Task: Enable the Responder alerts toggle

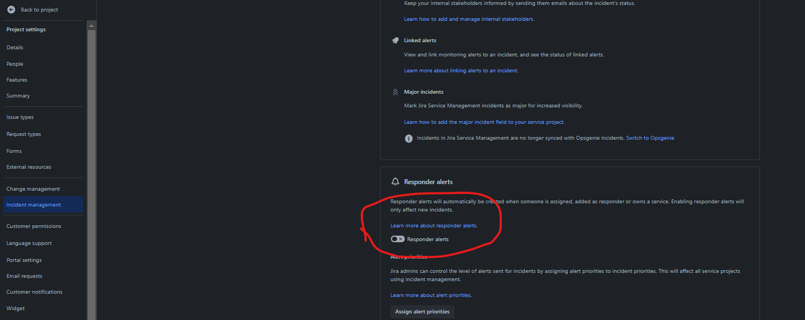Action: pyautogui.click(x=397, y=238)
